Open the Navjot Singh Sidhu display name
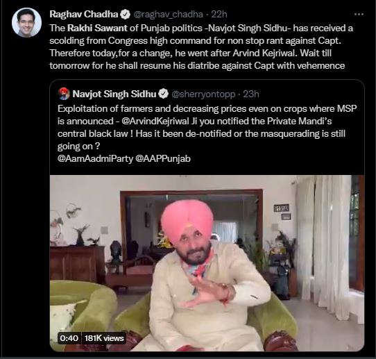Viewport: 376px width, 359px height. (x=114, y=94)
